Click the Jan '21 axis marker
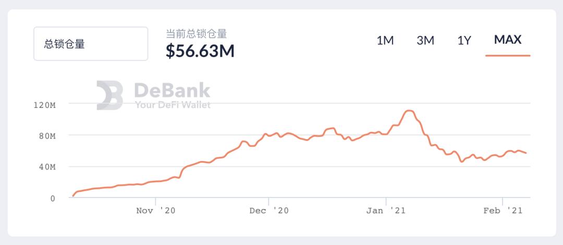Viewport: 563px width, 245px height. [386, 211]
